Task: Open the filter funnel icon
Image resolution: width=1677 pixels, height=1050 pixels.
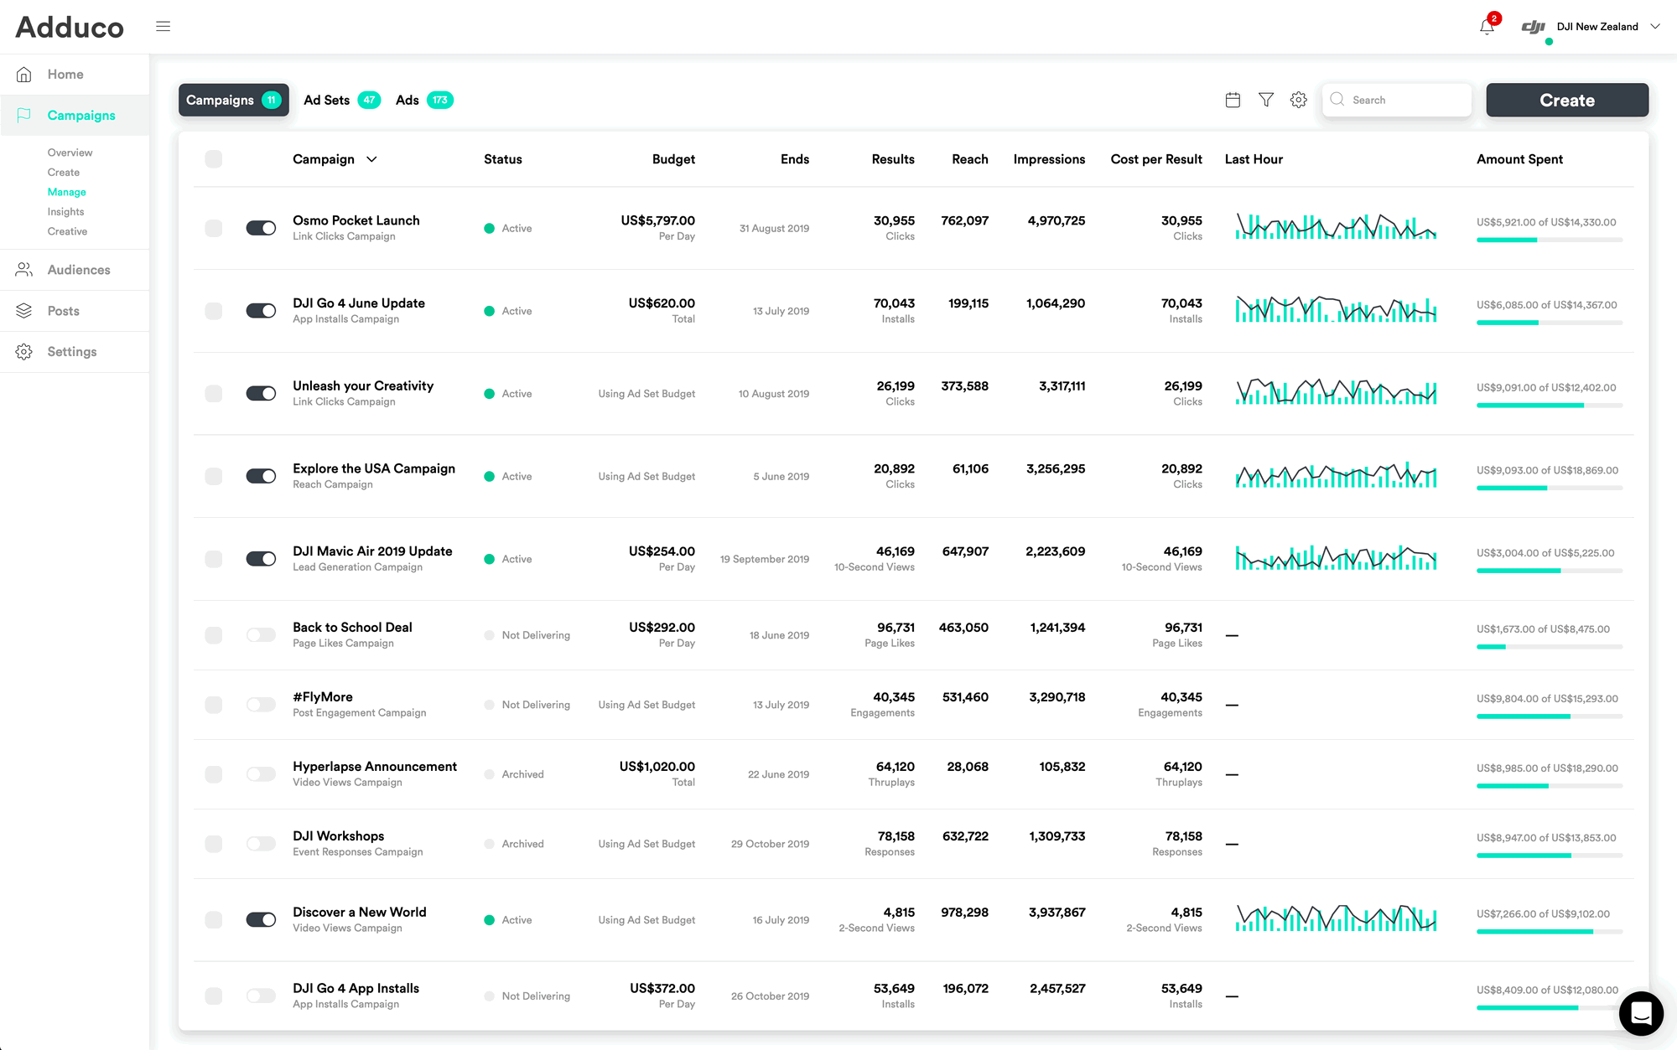Action: point(1266,100)
